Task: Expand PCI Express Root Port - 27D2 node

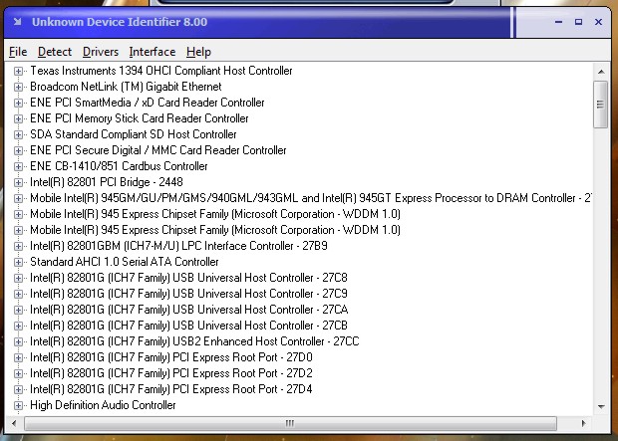Action: click(x=18, y=373)
